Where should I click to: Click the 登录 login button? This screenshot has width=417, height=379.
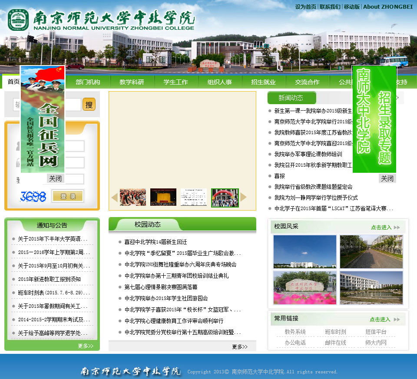pos(68,196)
